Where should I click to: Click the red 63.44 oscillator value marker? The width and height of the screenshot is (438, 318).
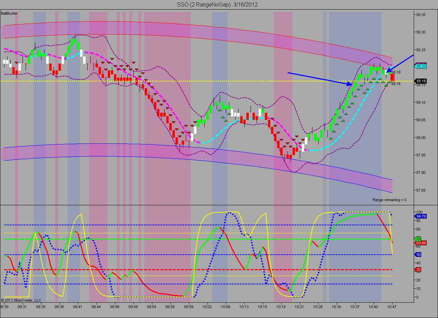tap(421, 243)
